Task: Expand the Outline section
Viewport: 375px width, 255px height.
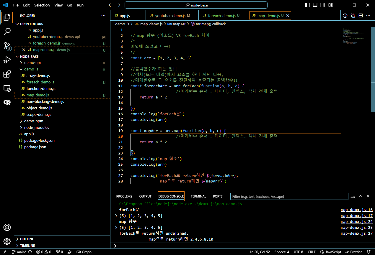Action: tap(62, 239)
